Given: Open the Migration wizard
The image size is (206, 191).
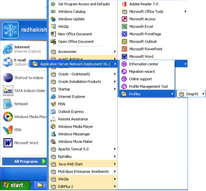Looking at the screenshot, I should coord(147,72).
